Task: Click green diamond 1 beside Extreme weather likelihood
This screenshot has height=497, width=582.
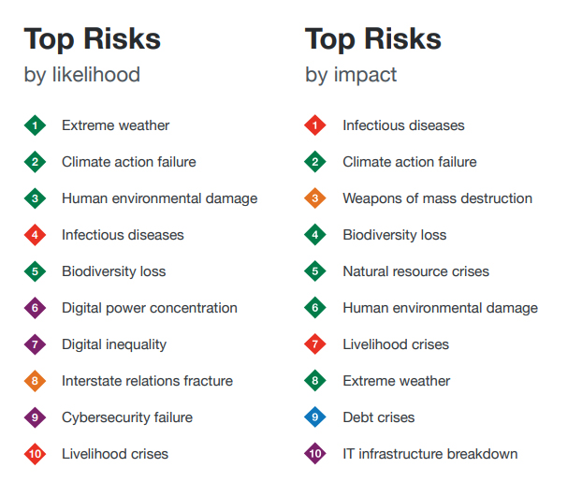Action: 35,125
